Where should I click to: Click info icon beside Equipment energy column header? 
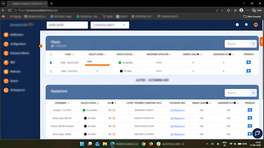coord(207,103)
